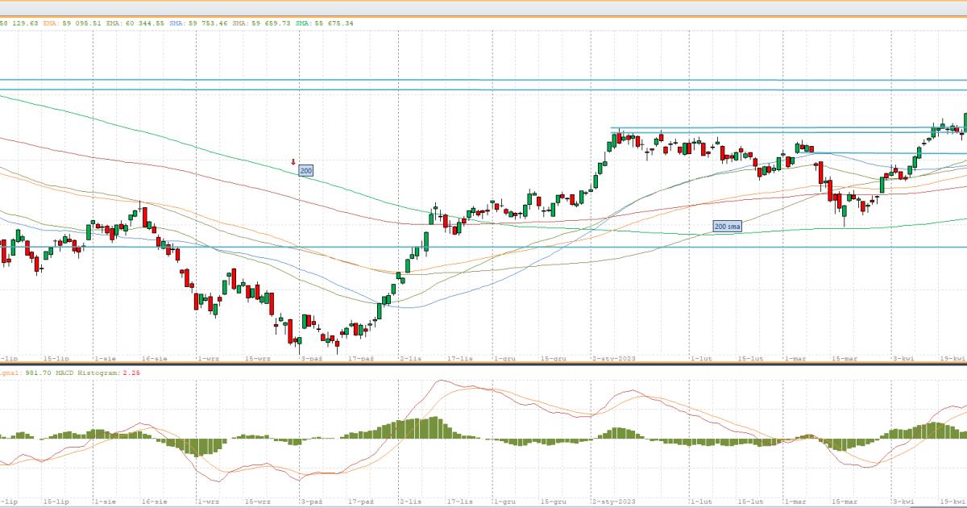Screen dimensions: 967x508
Task: Click 16-sie on the MACD panel bottom axis
Action: [153, 501]
